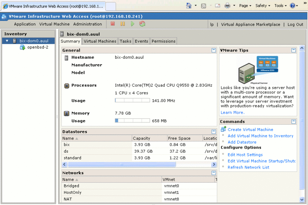
Task: Click the memory Usage bar
Action: [132, 121]
